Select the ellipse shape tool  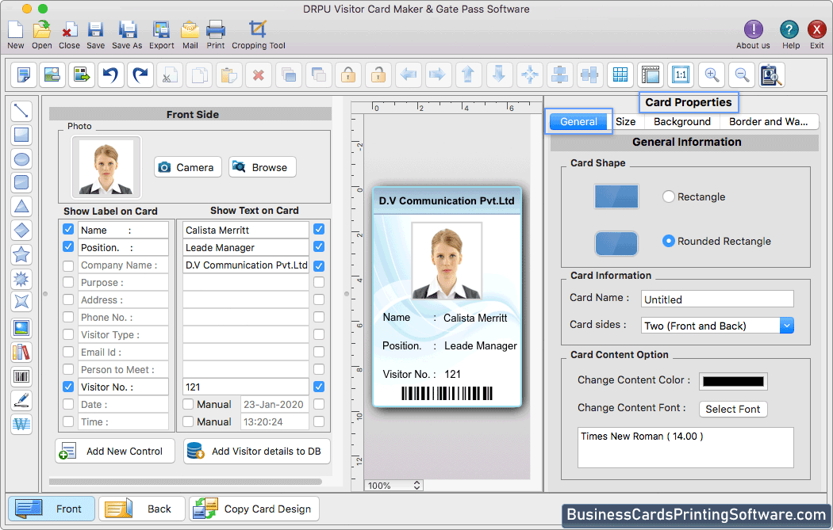tap(21, 158)
